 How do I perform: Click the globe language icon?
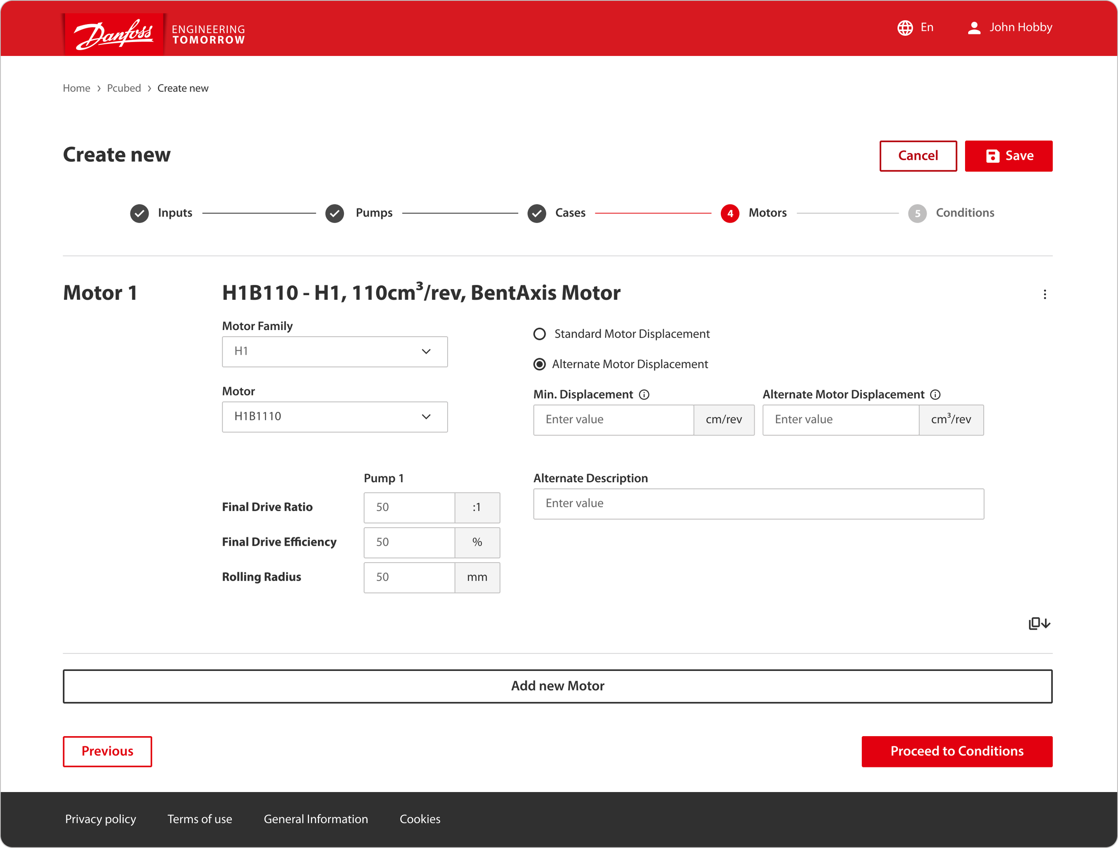(905, 28)
